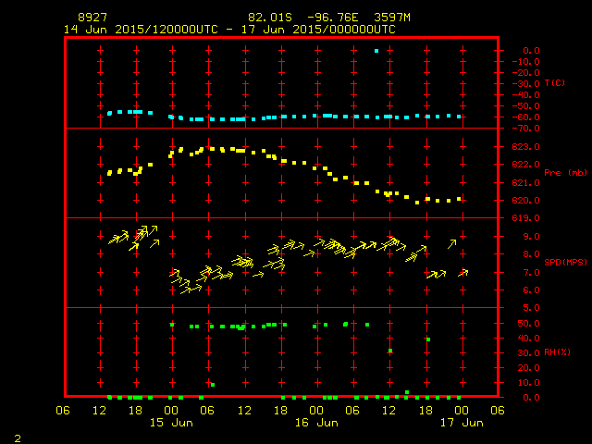
Task: Click the 622.0 pressure tick label
Action: (x=526, y=165)
